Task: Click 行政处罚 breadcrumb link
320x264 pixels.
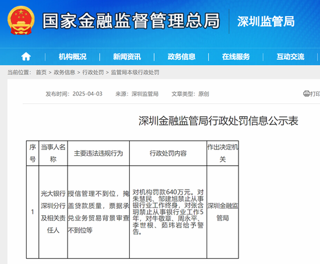Action: [93, 72]
